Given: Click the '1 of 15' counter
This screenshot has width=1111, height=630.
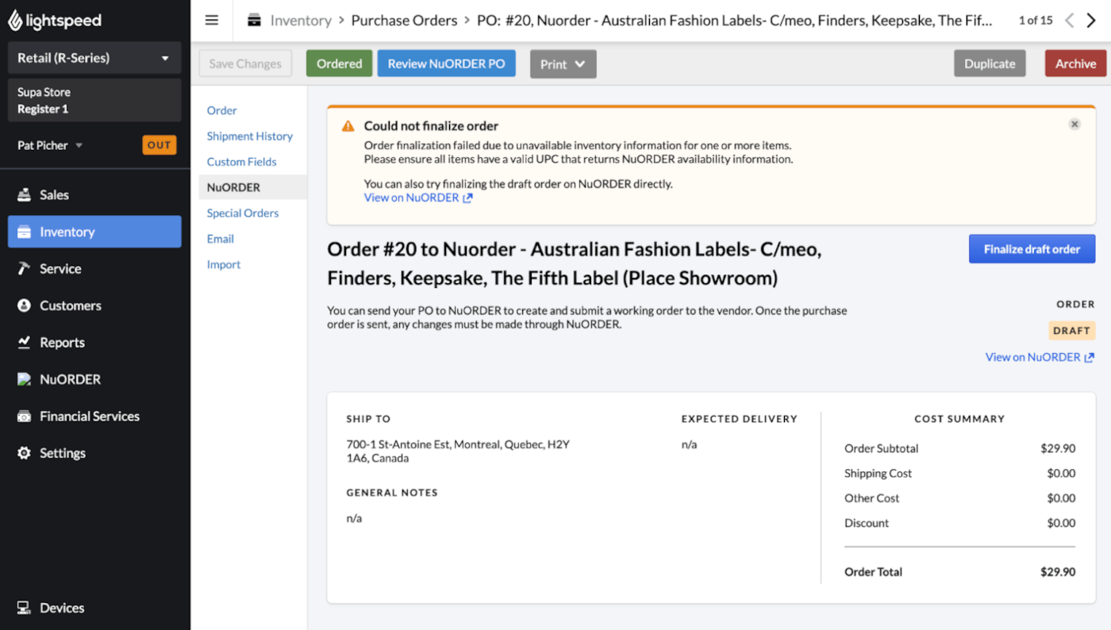Looking at the screenshot, I should [1036, 21].
